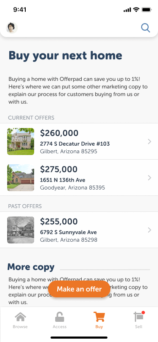Screen dimensions: 158x342
Task: Tap the Buy shopping cart icon
Action: pyautogui.click(x=99, y=317)
